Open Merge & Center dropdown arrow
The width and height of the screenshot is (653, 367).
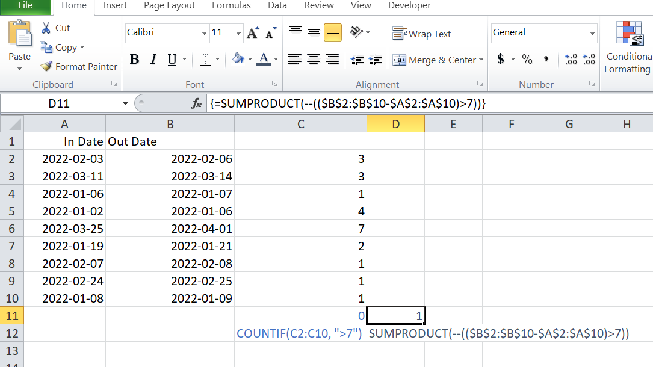click(x=481, y=60)
